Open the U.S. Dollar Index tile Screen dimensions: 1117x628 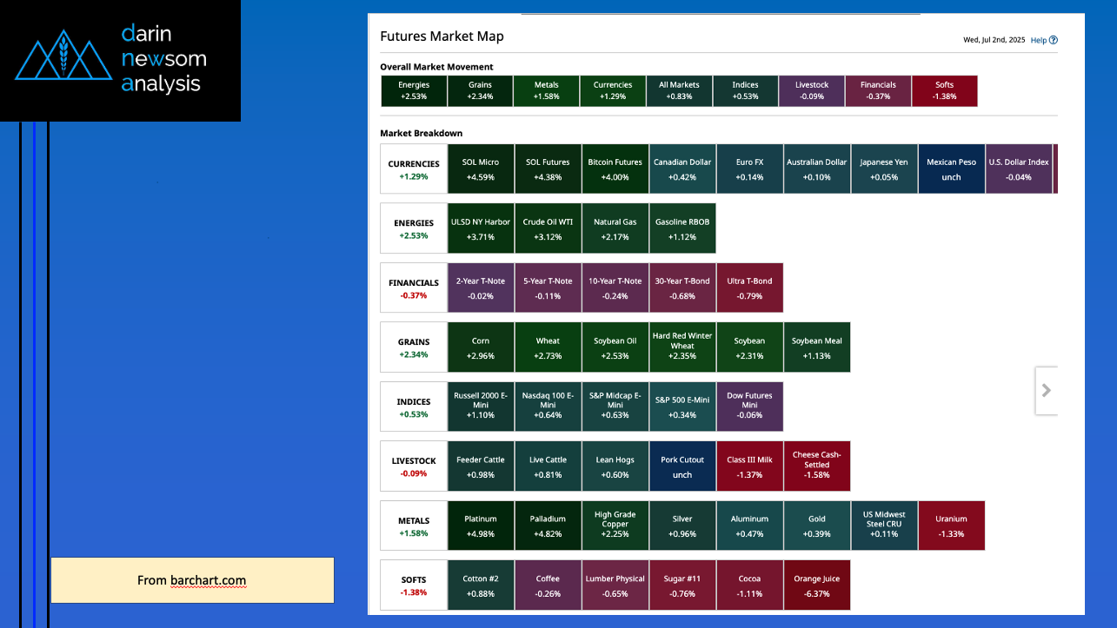click(1019, 169)
